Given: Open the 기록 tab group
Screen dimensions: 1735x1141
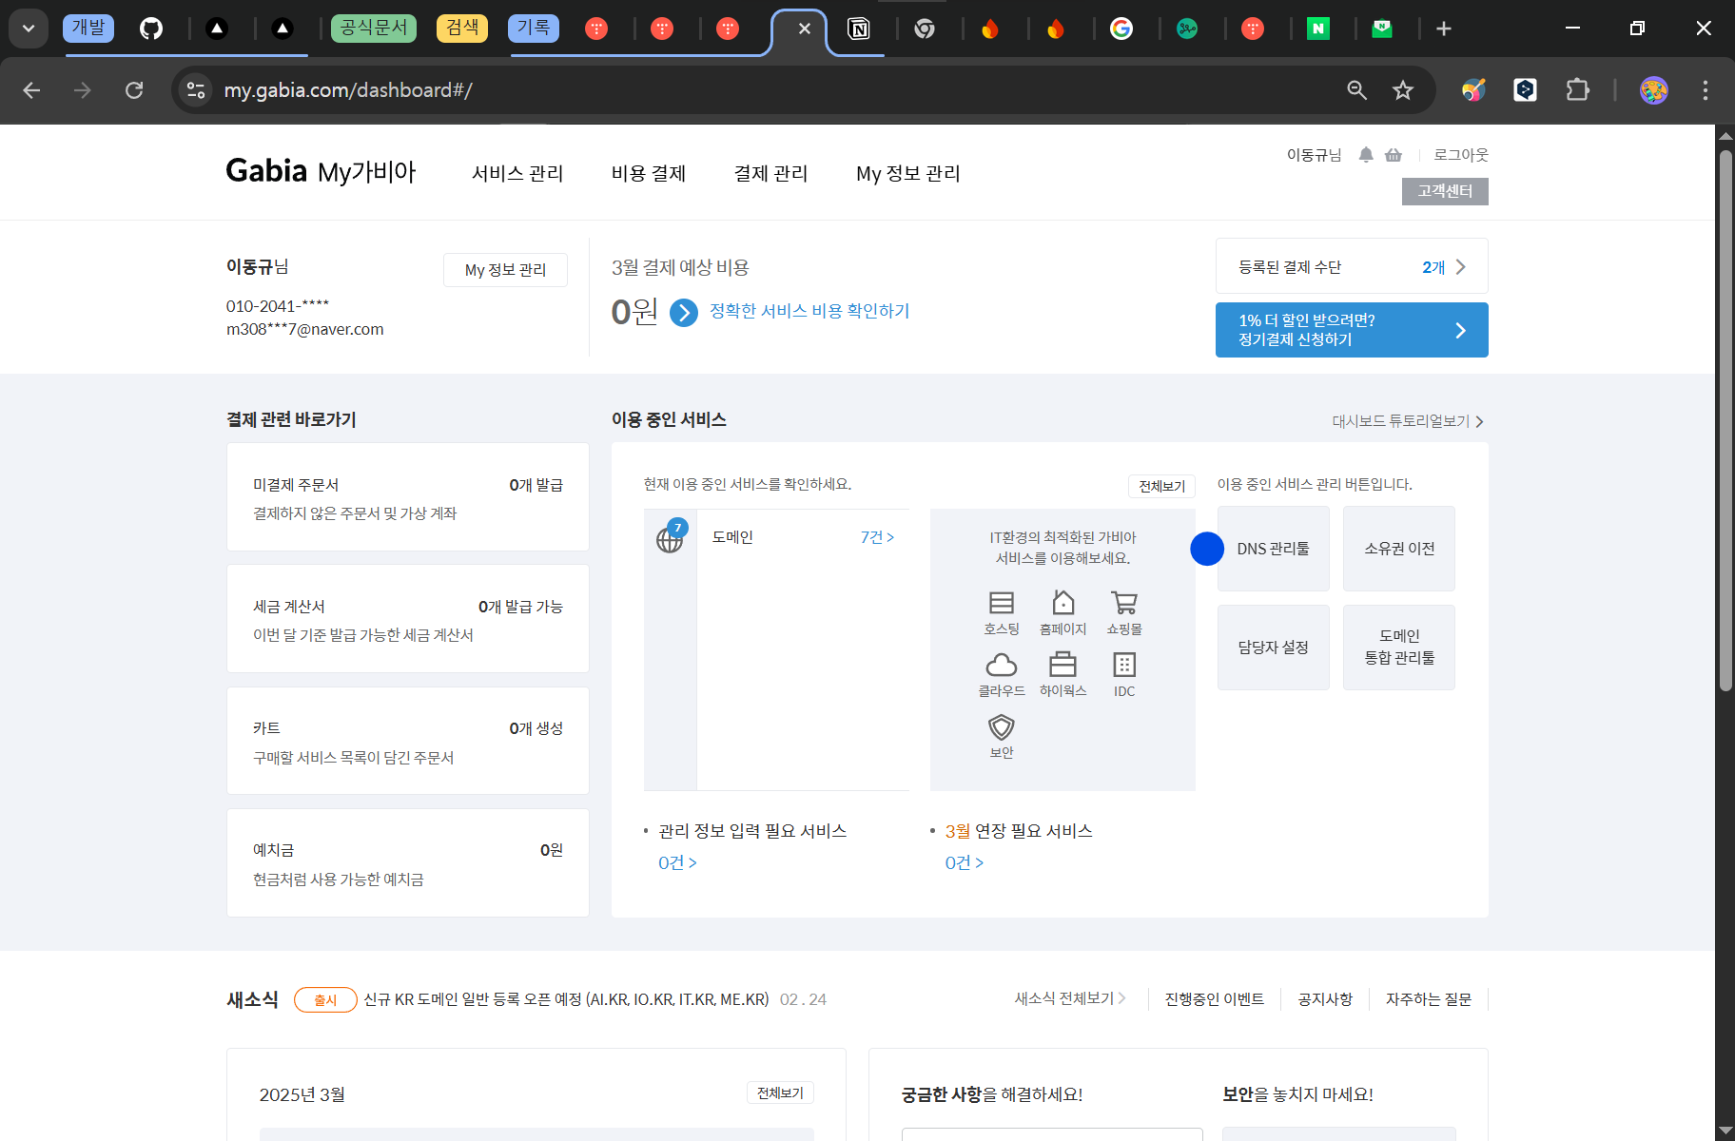Looking at the screenshot, I should [x=534, y=28].
